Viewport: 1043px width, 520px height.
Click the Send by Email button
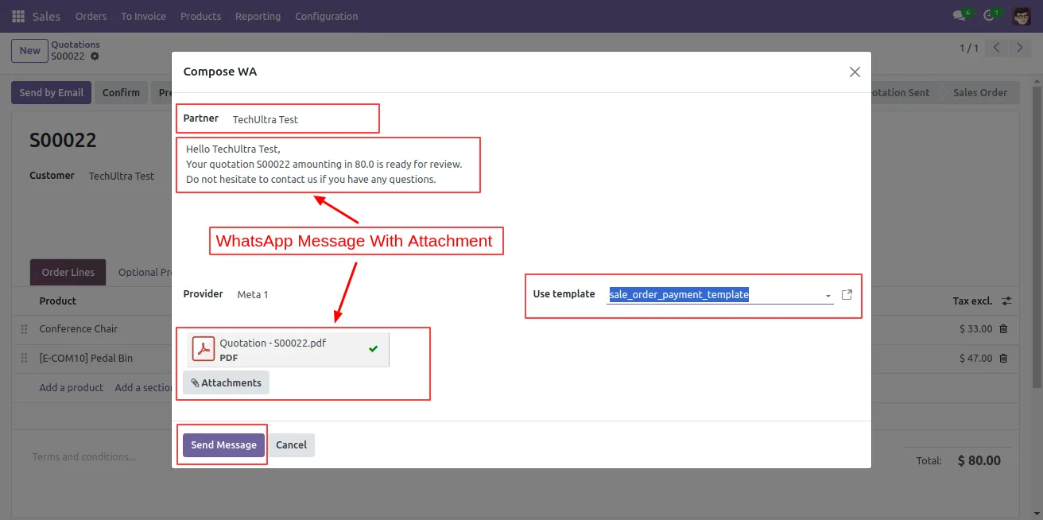click(x=52, y=92)
